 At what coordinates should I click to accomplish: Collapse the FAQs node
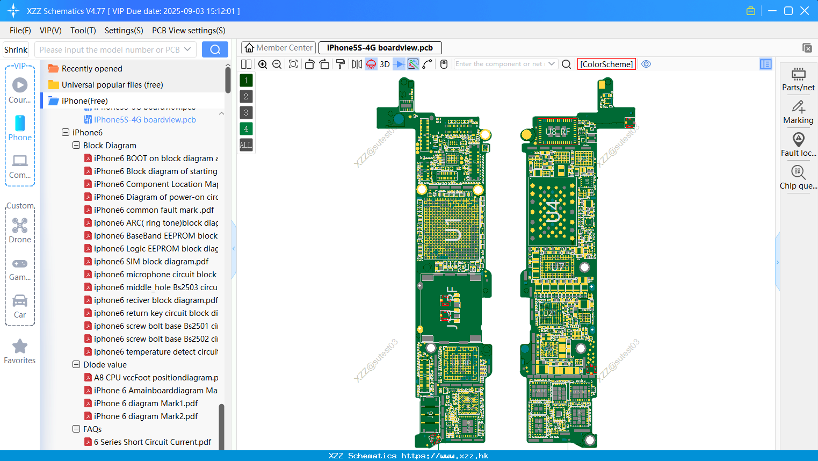[76, 429]
